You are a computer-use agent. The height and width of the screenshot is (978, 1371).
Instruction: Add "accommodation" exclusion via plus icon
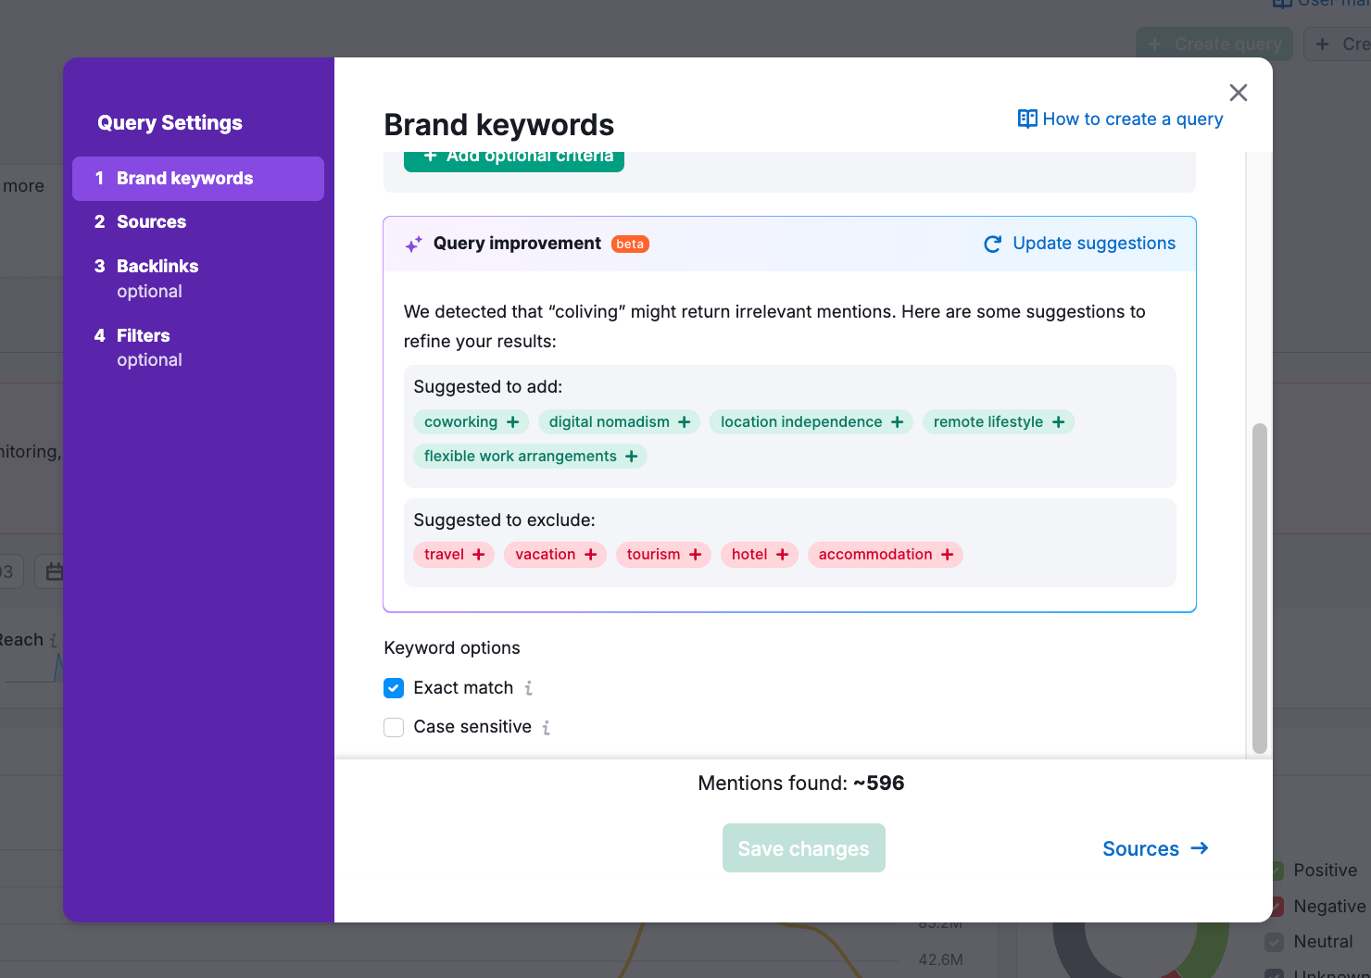pyautogui.click(x=948, y=554)
